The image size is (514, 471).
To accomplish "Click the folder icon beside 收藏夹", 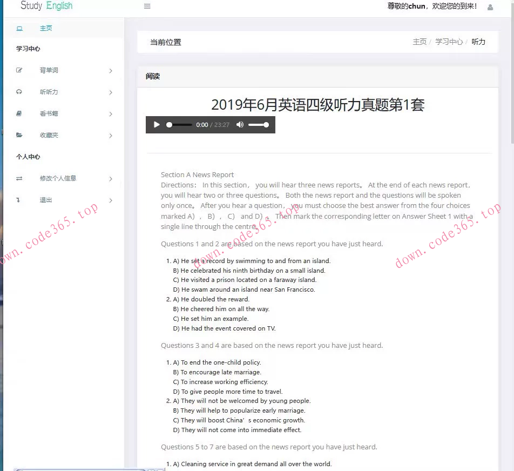I will tap(19, 135).
